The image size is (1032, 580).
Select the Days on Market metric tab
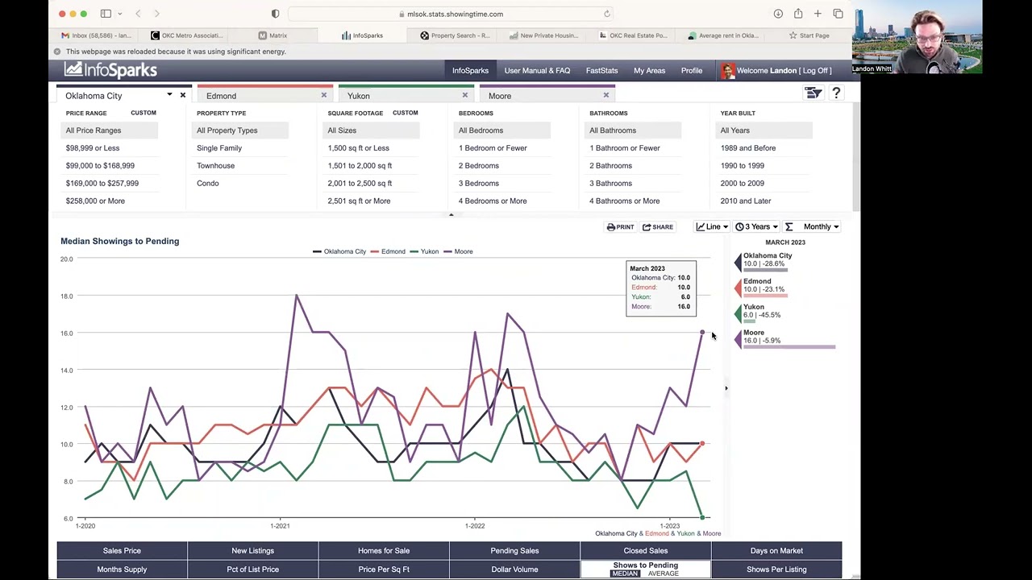click(776, 551)
